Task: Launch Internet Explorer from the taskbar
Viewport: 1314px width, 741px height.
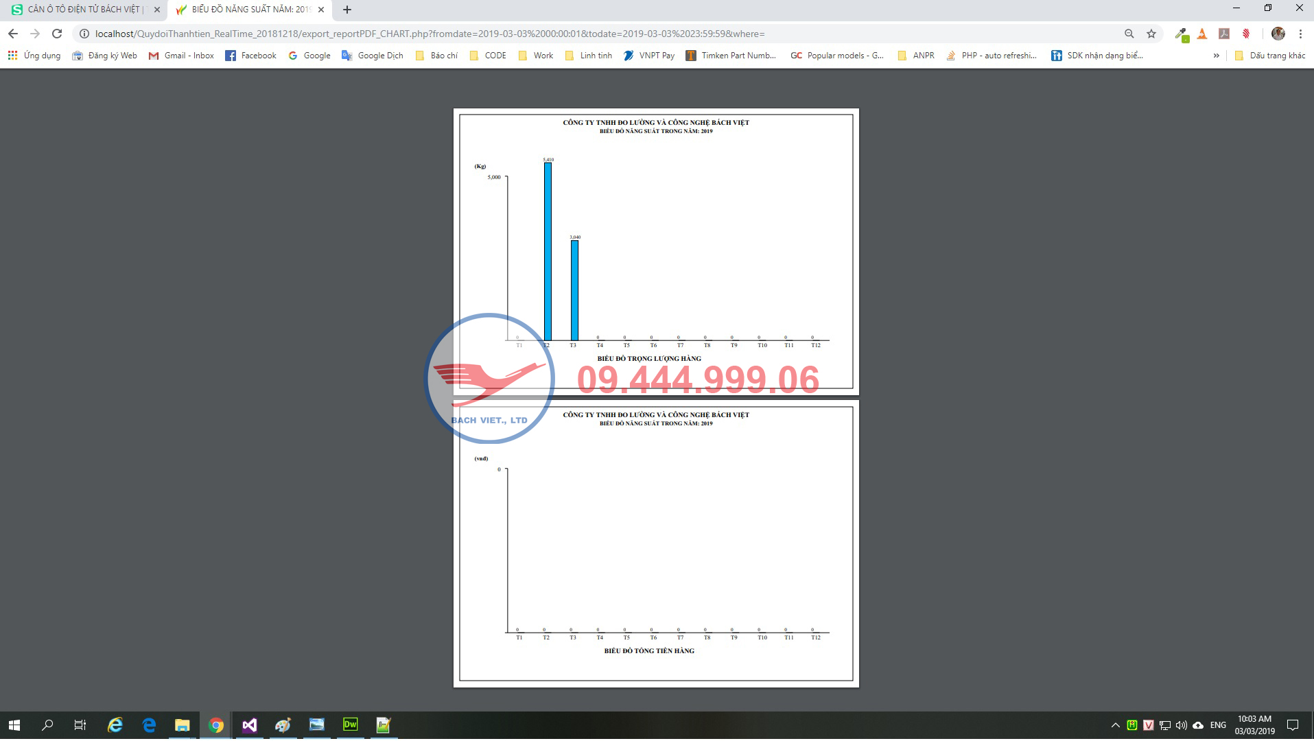Action: [x=115, y=725]
